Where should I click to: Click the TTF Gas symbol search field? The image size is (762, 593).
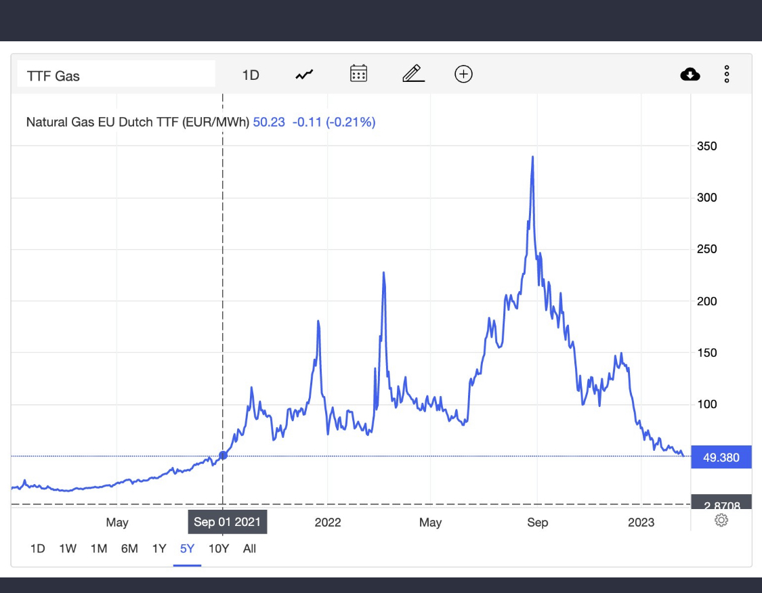pos(116,75)
